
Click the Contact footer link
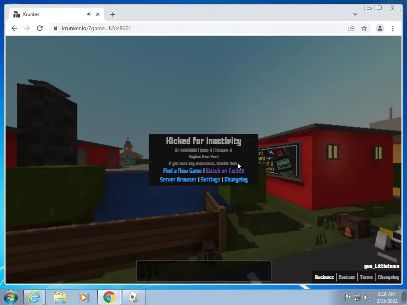[347, 277]
